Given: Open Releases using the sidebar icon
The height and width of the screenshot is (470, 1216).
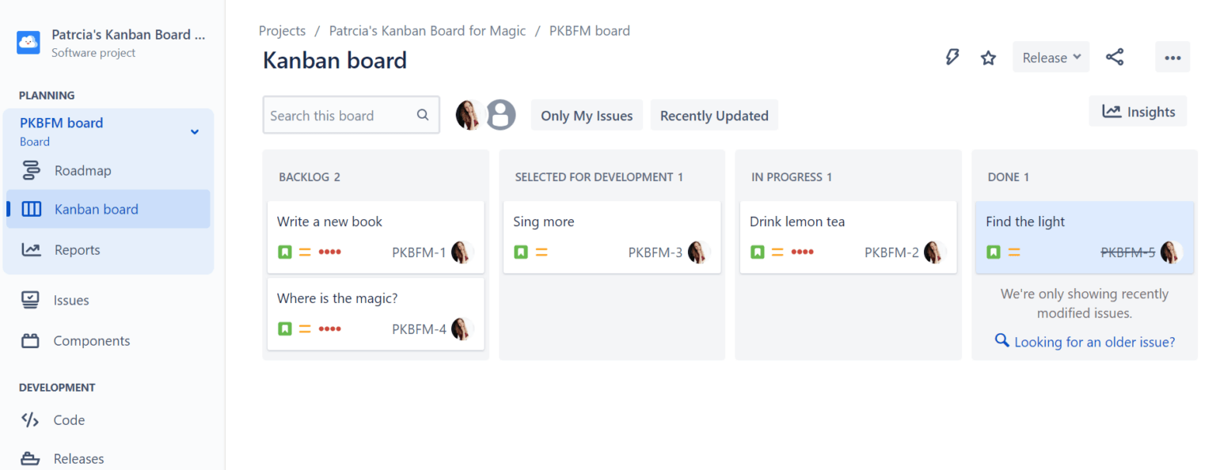Looking at the screenshot, I should click(32, 458).
